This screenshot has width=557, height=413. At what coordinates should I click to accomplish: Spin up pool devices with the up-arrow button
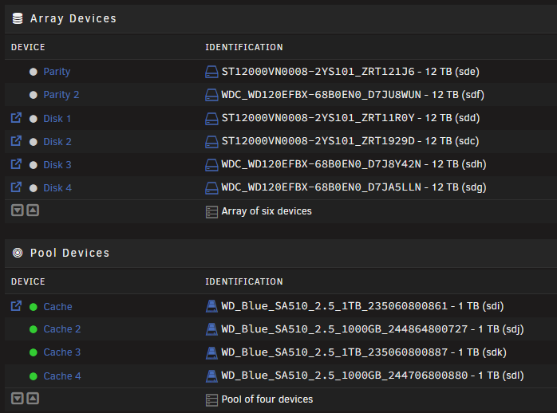[x=33, y=399]
